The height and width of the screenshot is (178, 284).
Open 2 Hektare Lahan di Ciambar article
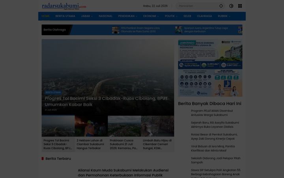[x=90, y=144]
